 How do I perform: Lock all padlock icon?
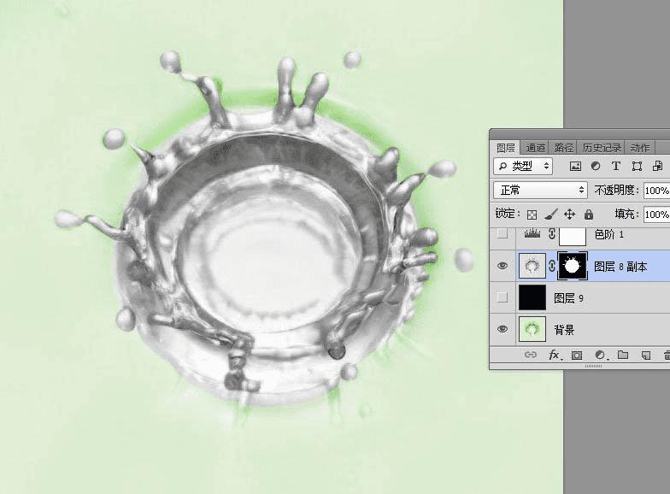coord(589,214)
